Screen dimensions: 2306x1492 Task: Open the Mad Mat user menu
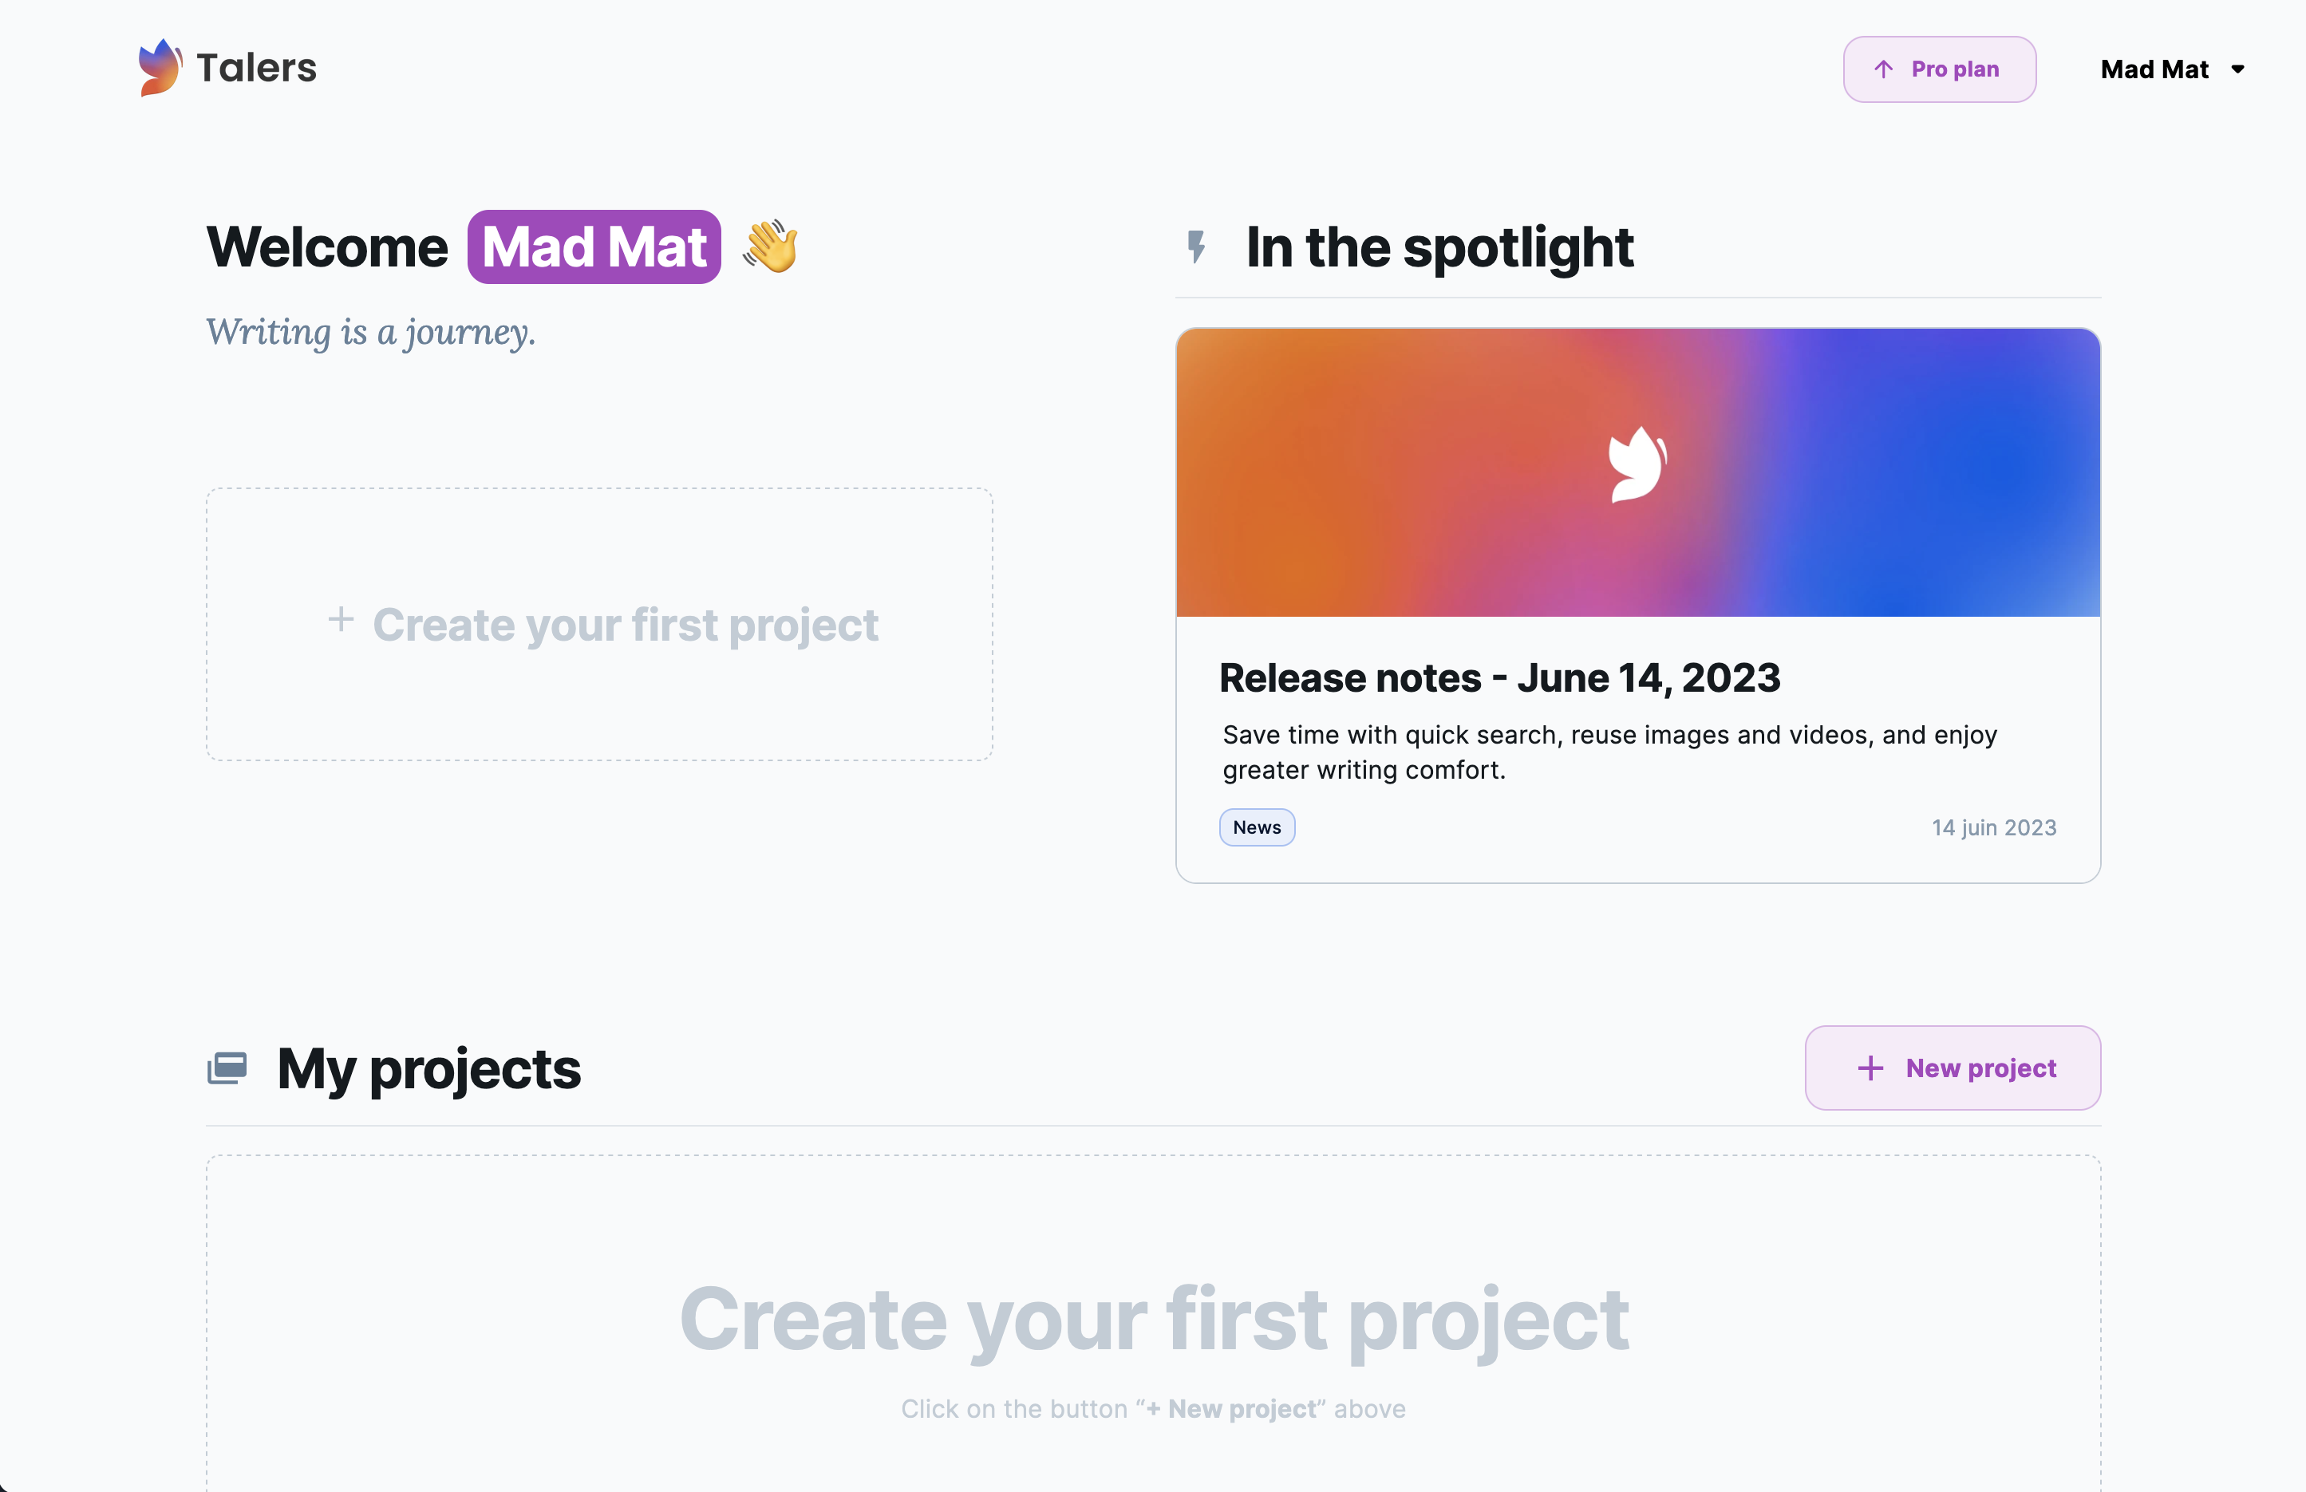(x=2172, y=69)
